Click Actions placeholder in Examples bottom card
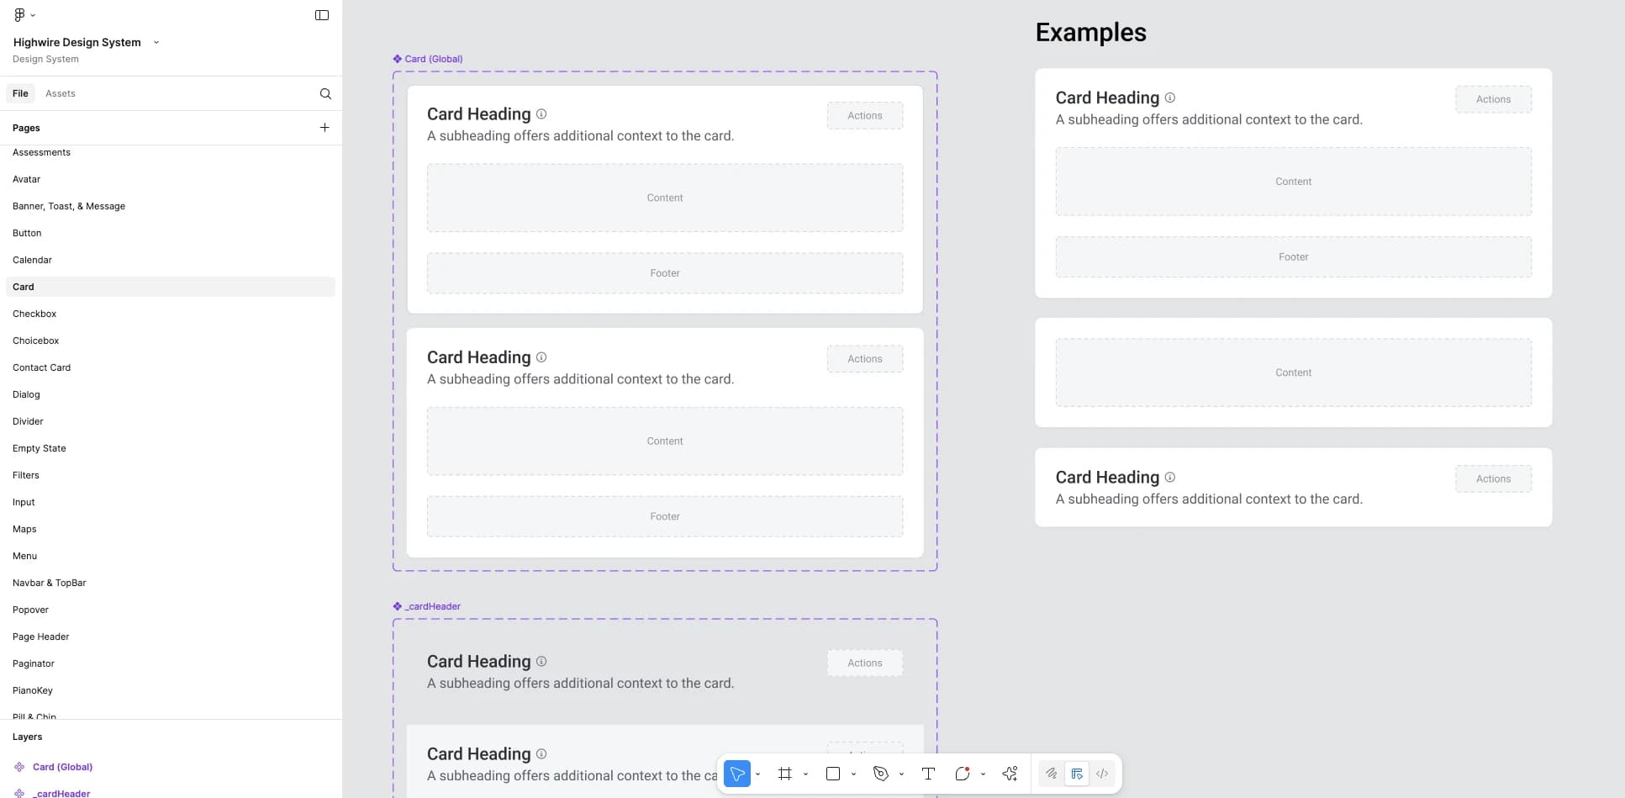The width and height of the screenshot is (1625, 798). 1493,478
